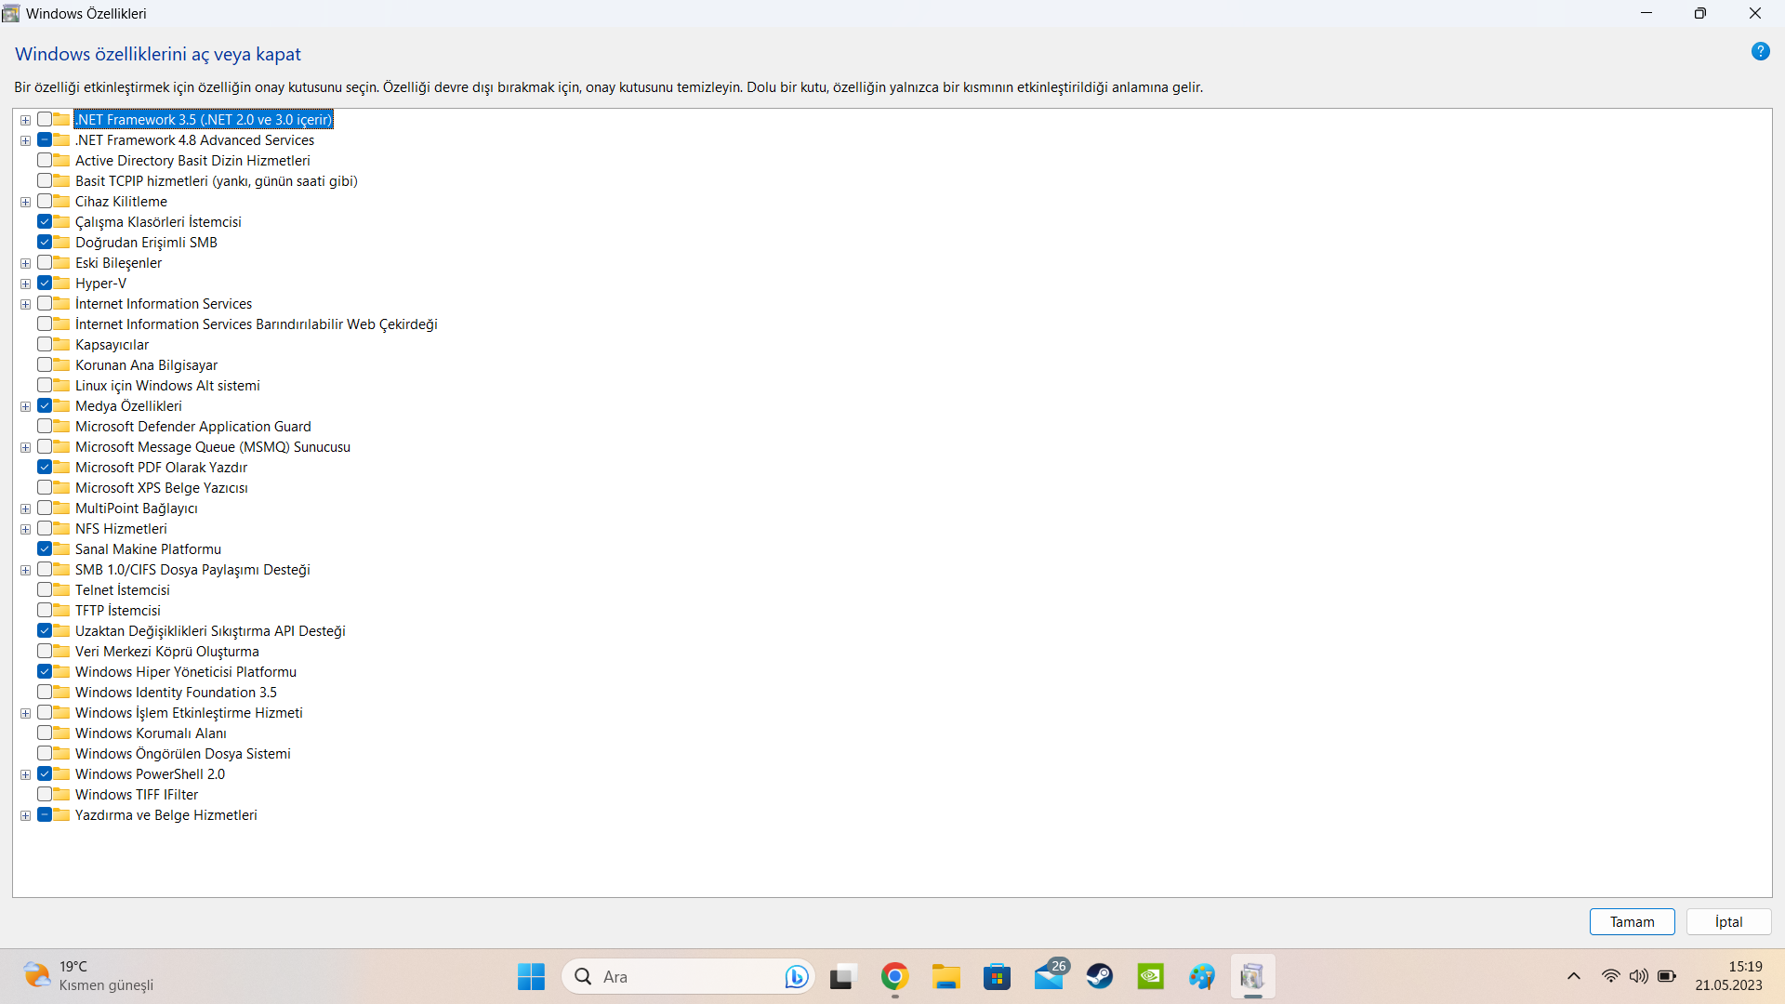Open the Mail app with 26 badge
This screenshot has height=1004, width=1785.
tap(1049, 977)
